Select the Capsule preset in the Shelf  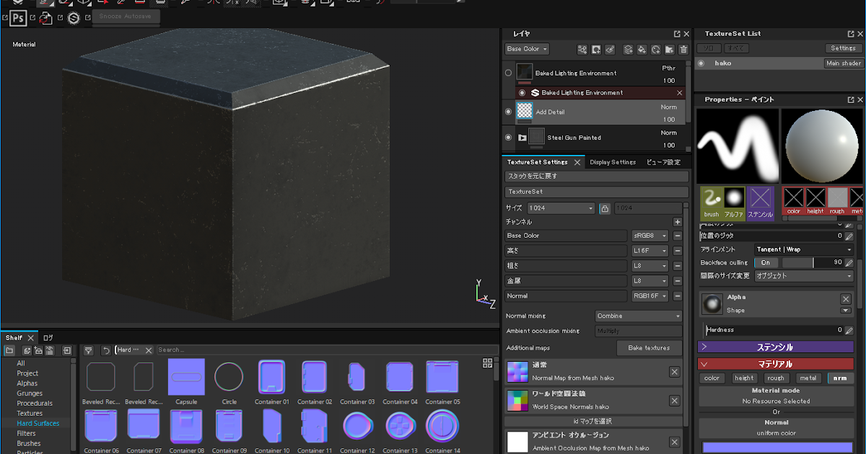[186, 376]
